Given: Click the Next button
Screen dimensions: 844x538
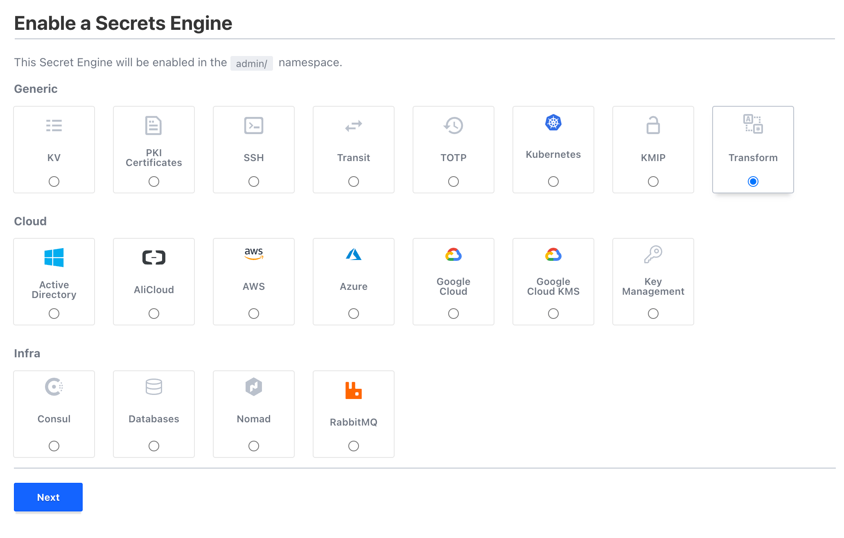Looking at the screenshot, I should [48, 497].
